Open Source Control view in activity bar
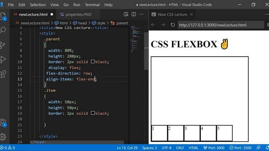Image resolution: width=269 pixels, height=151 pixels. 3,45
